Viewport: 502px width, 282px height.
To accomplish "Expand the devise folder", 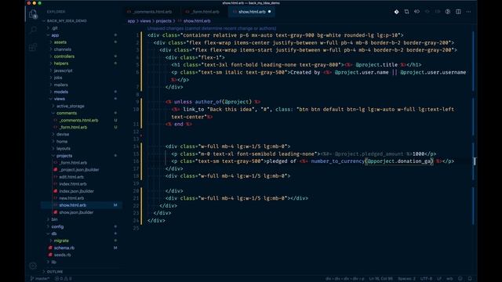I will coord(63,134).
